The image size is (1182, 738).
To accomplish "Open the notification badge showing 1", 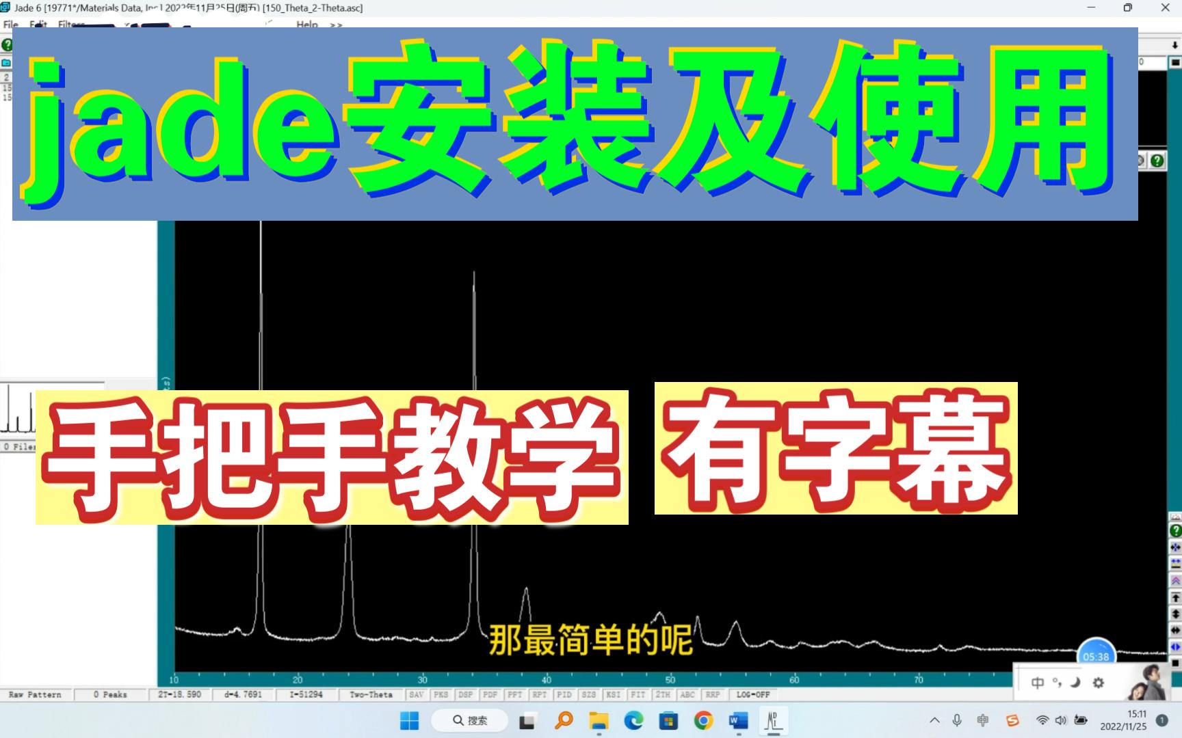I will tap(1161, 720).
